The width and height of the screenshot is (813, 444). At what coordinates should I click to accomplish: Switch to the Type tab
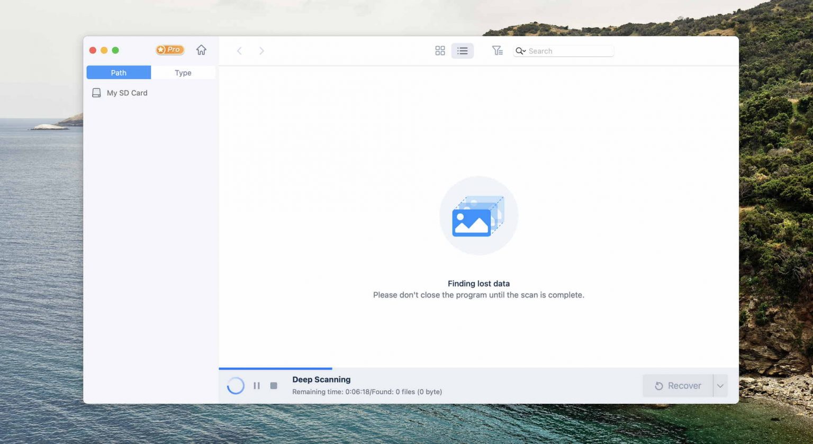tap(183, 73)
